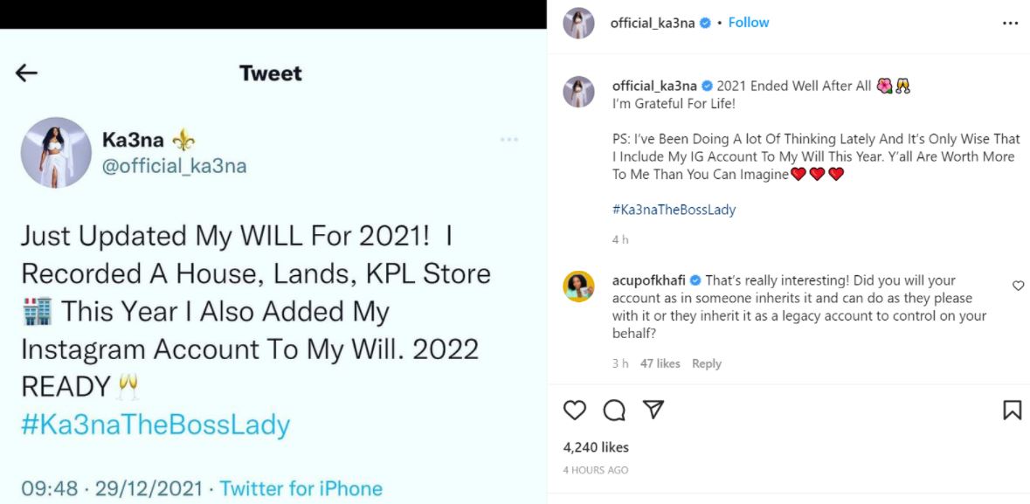Reply to acupofkhafi's comment
This screenshot has width=1030, height=504.
click(706, 363)
